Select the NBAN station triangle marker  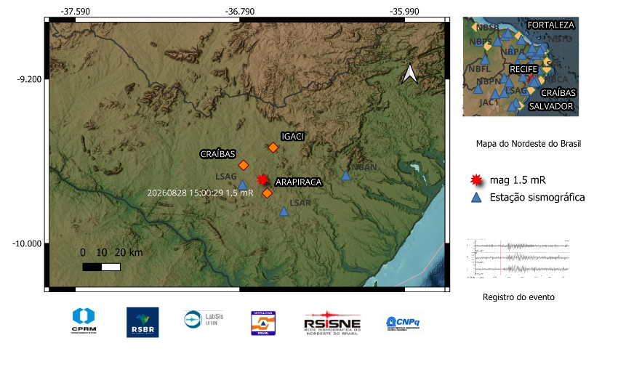(x=345, y=176)
